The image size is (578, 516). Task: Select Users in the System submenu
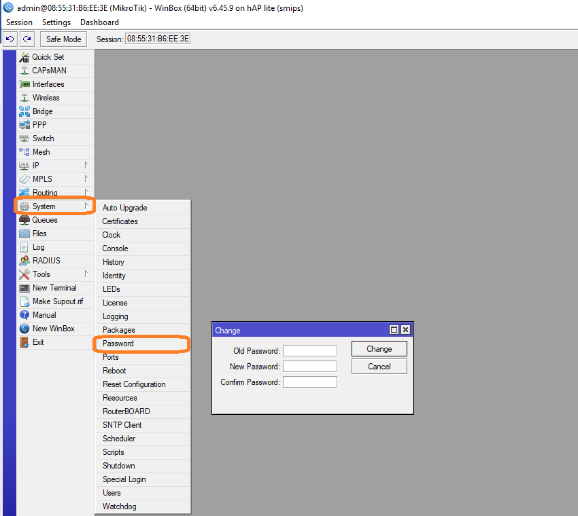coord(112,493)
